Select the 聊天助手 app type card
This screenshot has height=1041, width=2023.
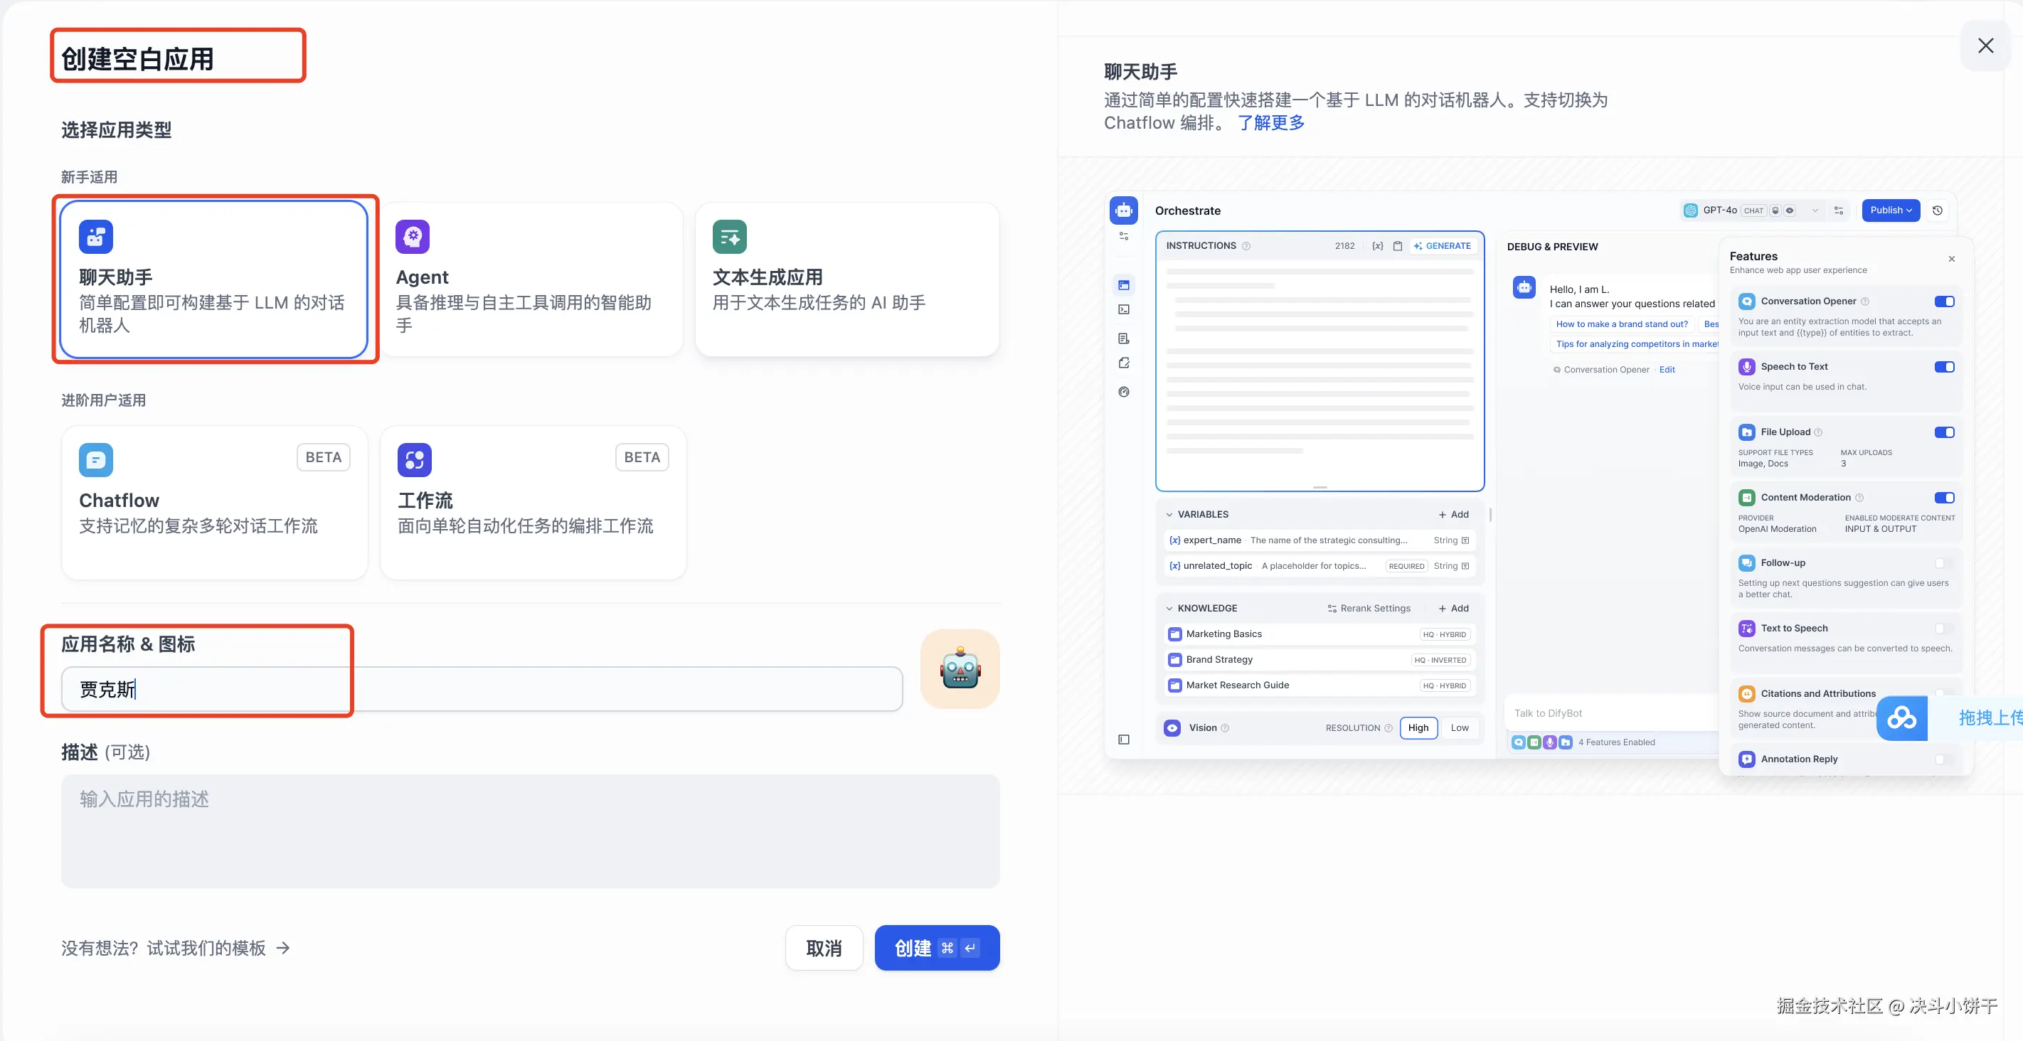pos(213,279)
